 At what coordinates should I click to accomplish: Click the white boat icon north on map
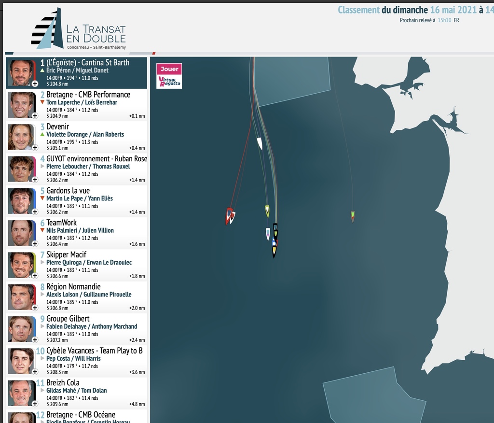[x=260, y=143]
